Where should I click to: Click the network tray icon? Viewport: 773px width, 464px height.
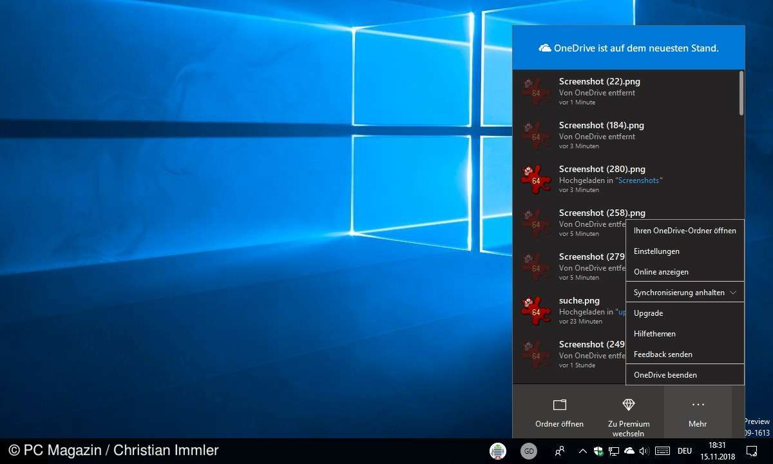[x=614, y=450]
